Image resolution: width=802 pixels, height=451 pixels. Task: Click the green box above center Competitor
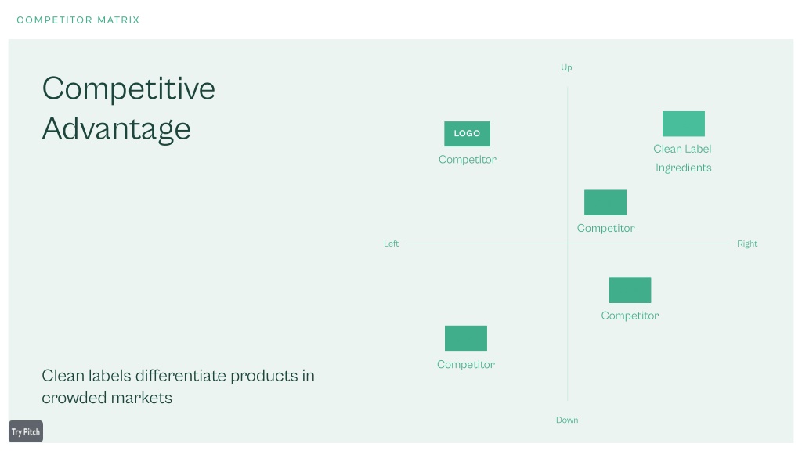[605, 203]
